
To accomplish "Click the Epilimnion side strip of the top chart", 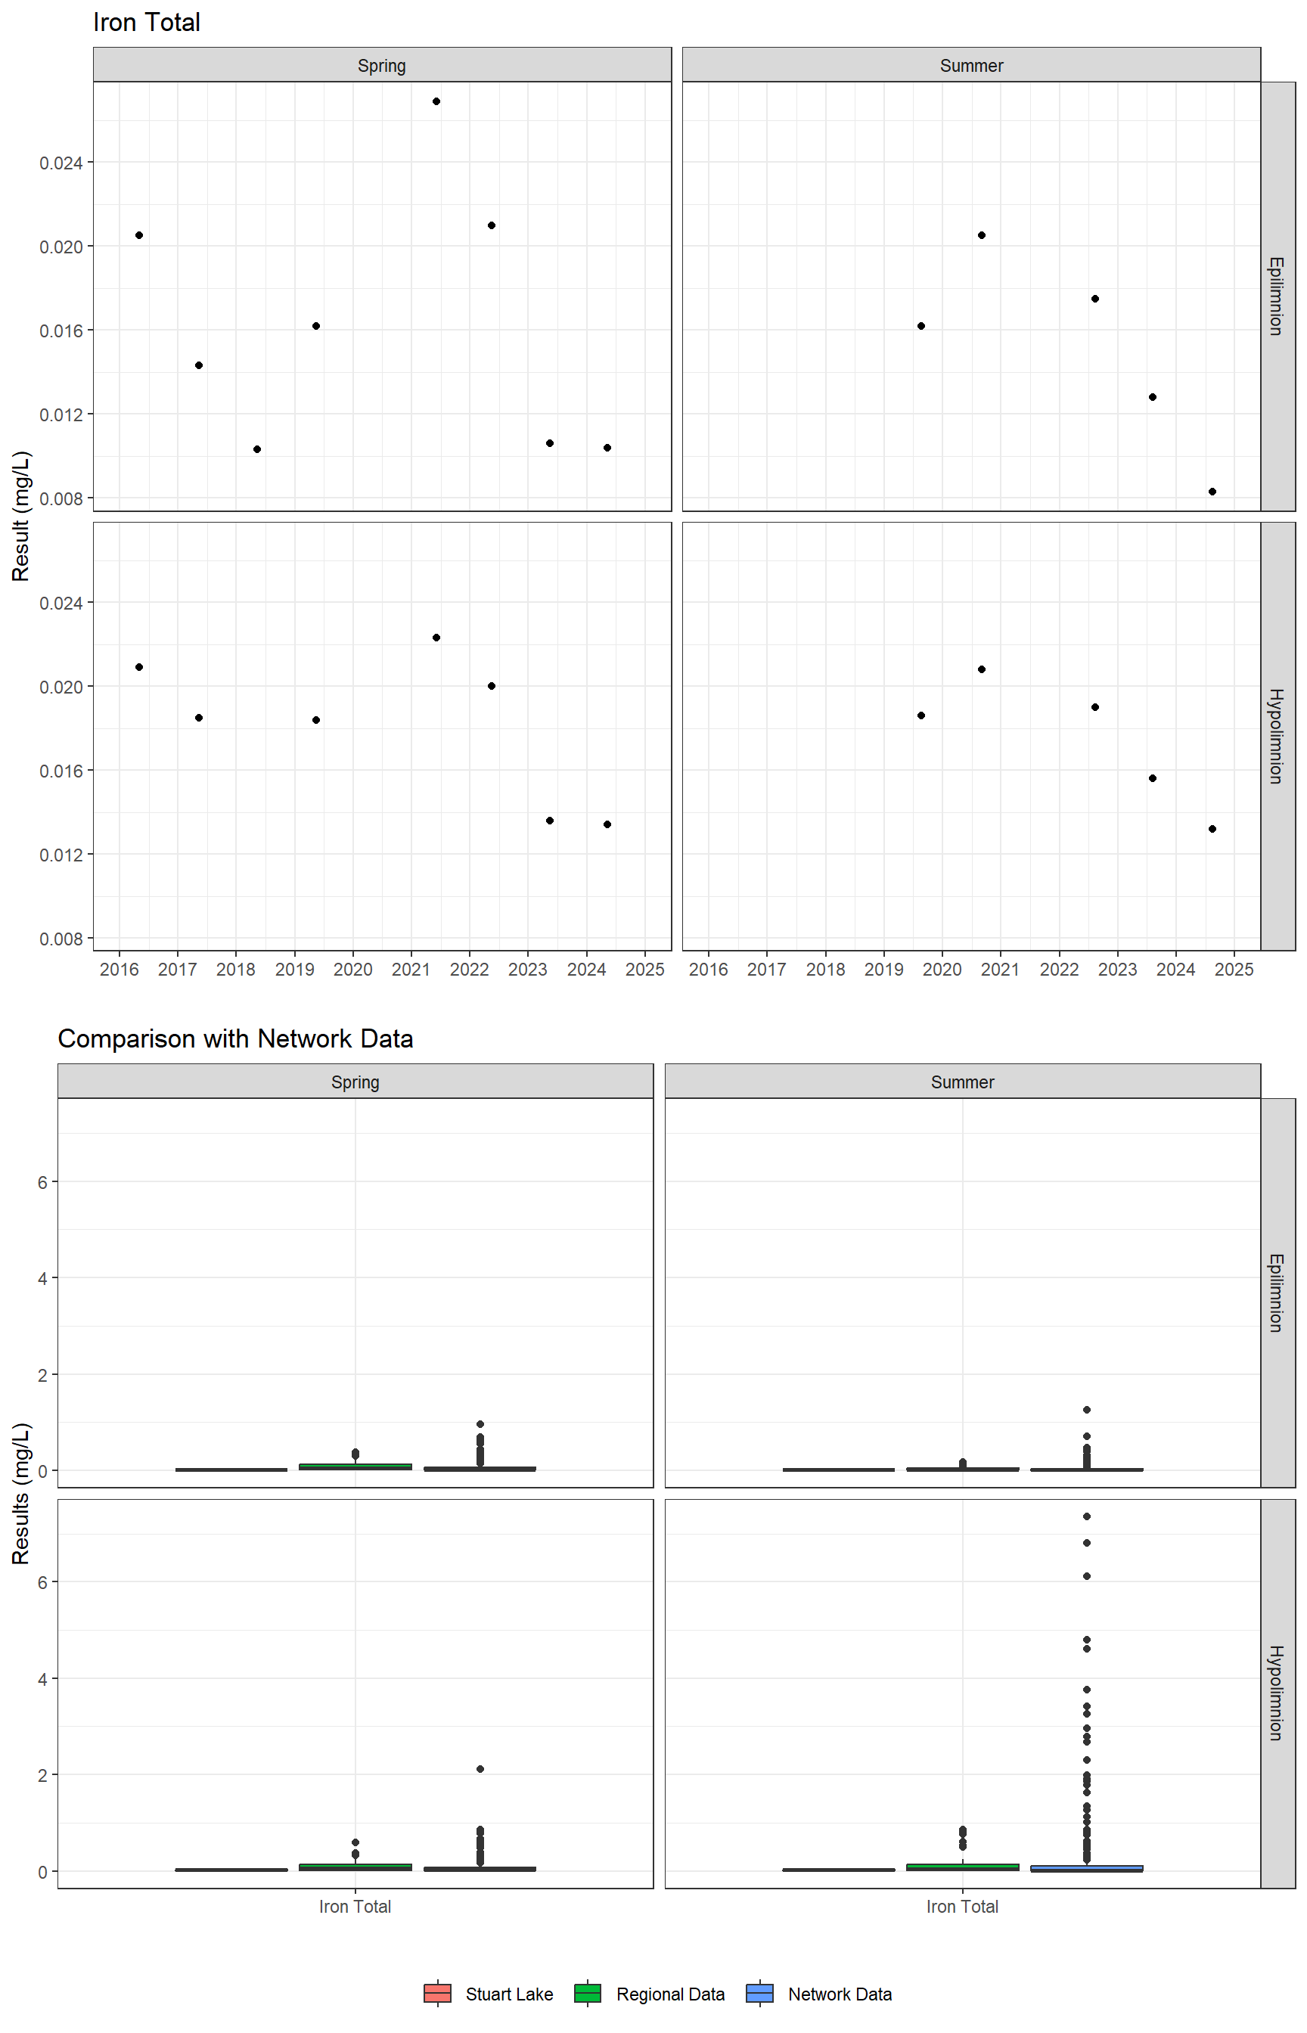I will [x=1278, y=296].
